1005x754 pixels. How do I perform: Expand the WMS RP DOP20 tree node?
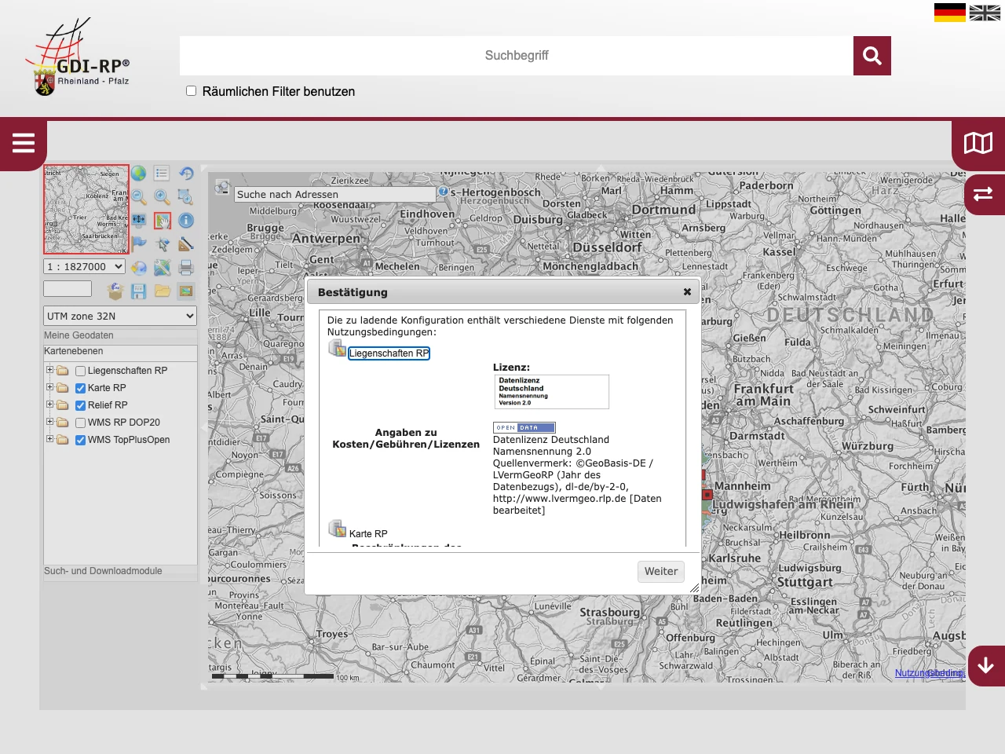point(49,422)
